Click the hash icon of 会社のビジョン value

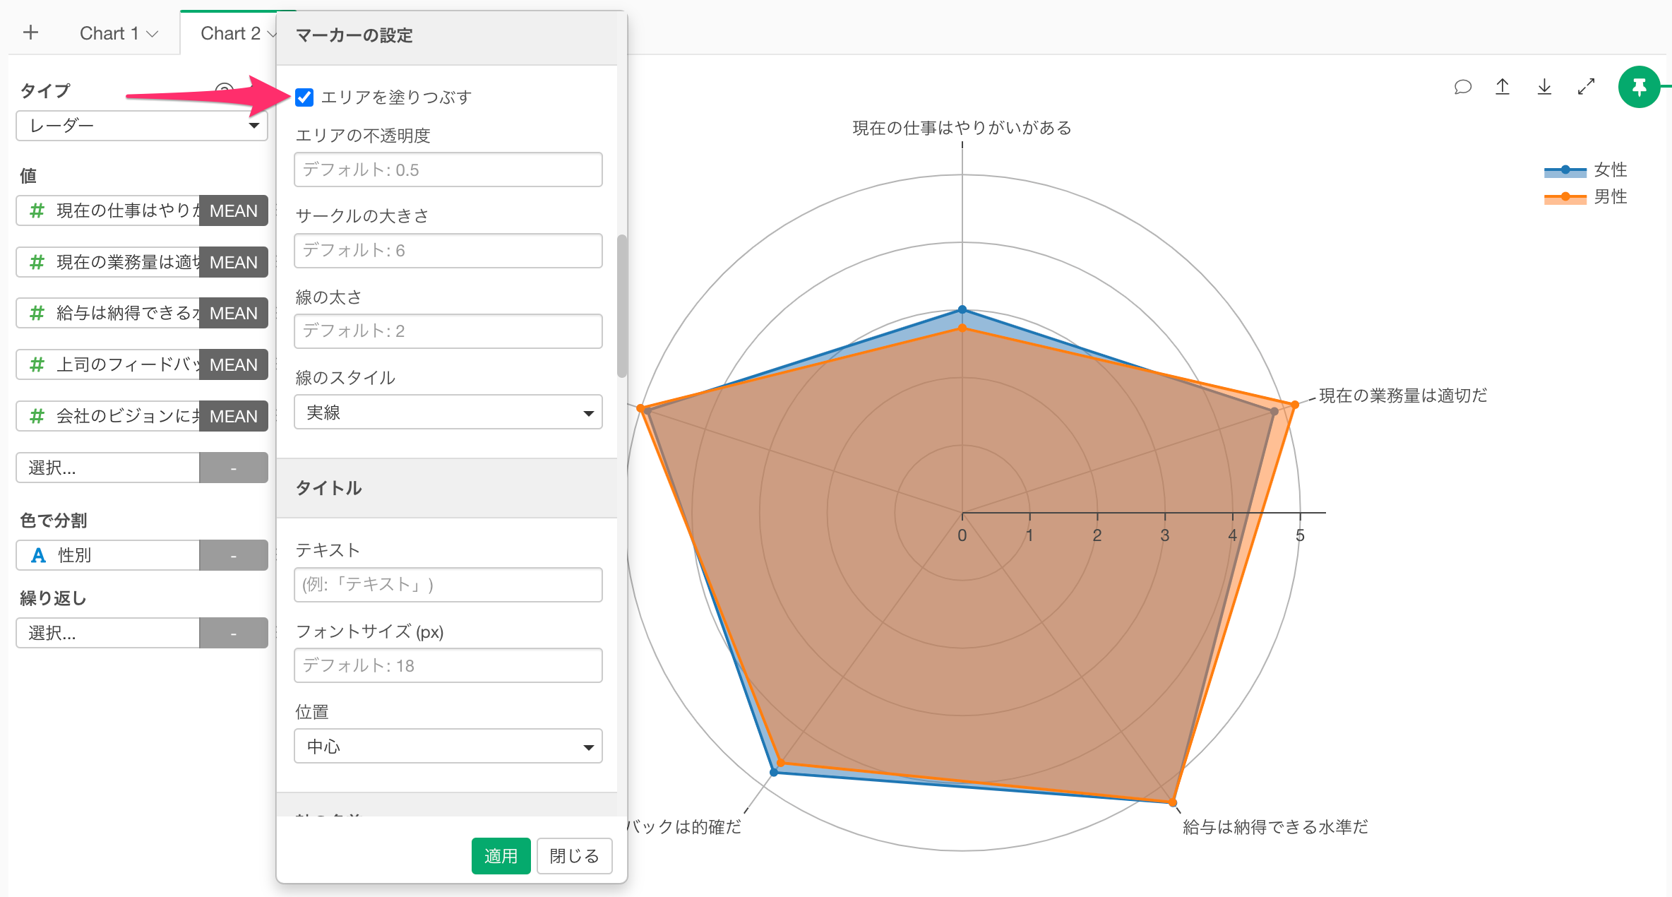pos(37,416)
